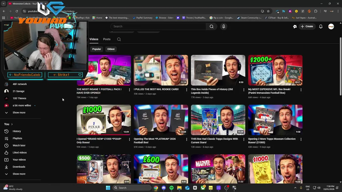Open video title I PULLED THE BEST NHL ROOKIE CARD!
Image resolution: width=342 pixels, height=192 pixels.
pos(156,89)
